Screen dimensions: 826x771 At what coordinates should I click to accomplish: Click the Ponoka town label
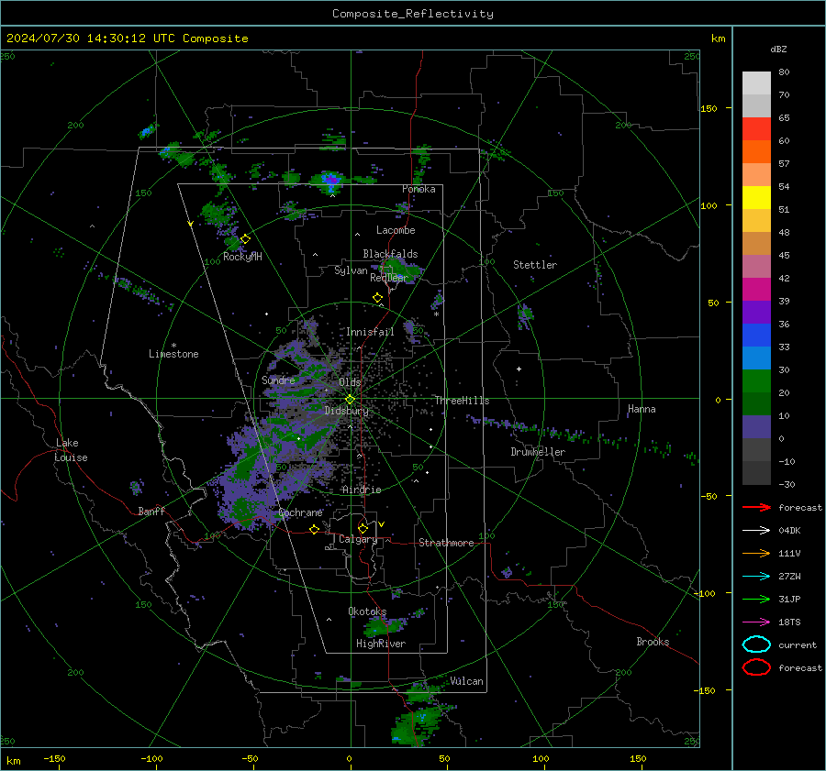click(x=419, y=189)
